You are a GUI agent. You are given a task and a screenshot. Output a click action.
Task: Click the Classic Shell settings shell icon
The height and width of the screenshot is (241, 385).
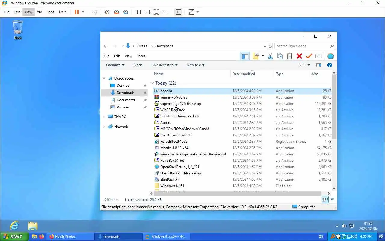[x=330, y=56]
